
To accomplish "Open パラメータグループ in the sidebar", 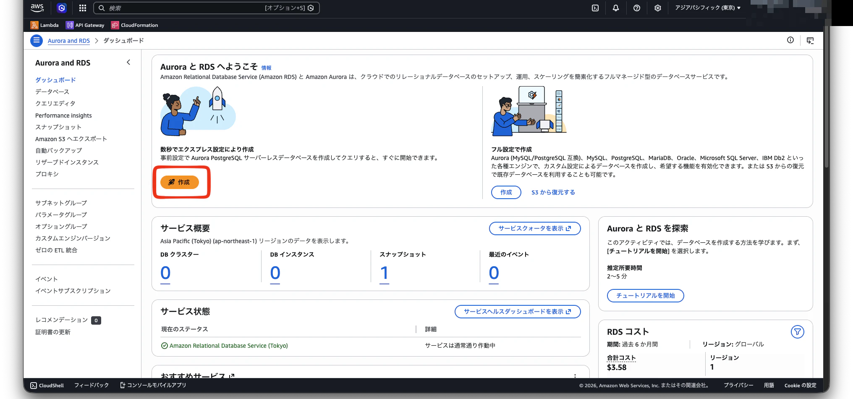I will (61, 215).
